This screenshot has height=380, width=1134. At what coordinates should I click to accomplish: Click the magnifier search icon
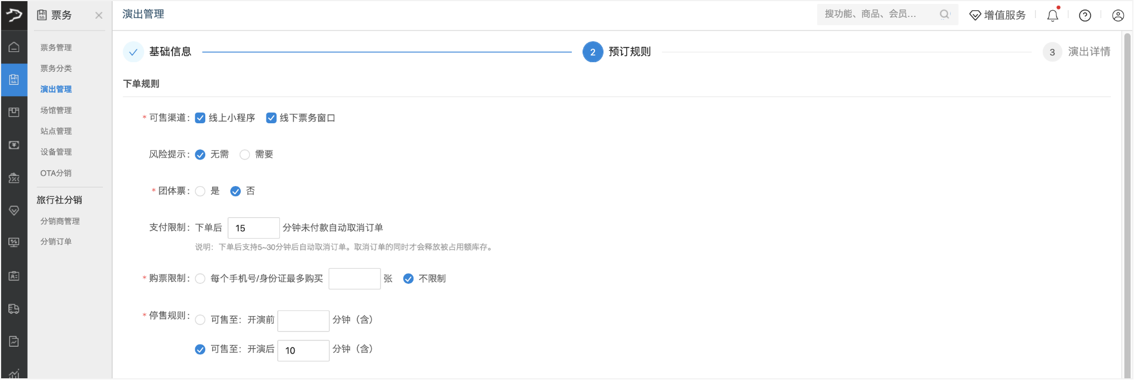pos(945,15)
